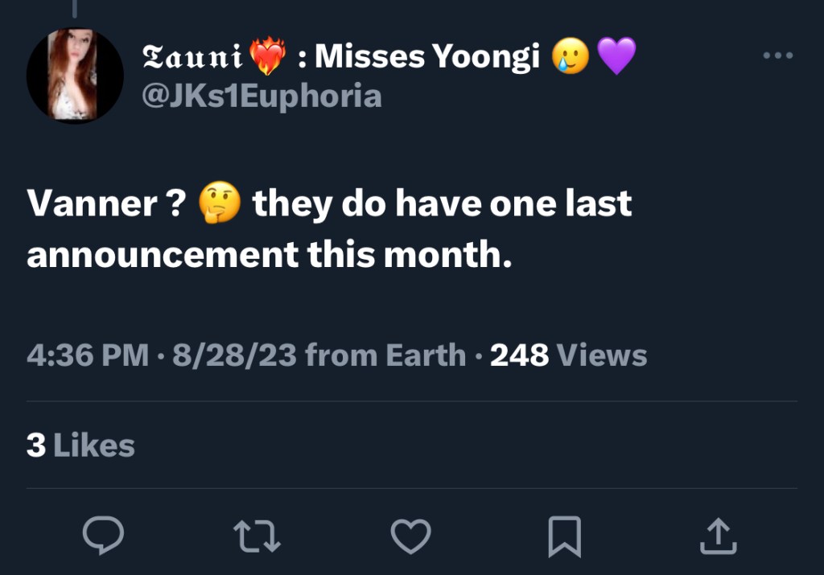Screen dimensions: 824x575
Task: Tap the purple heart emoji in name
Action: (x=616, y=55)
